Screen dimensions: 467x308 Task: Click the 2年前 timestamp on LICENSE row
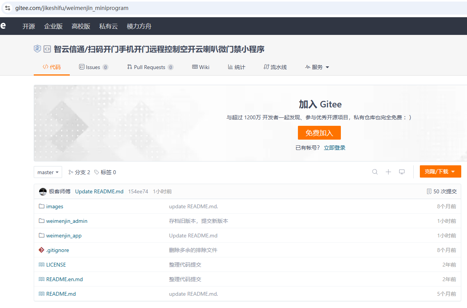(x=449, y=265)
